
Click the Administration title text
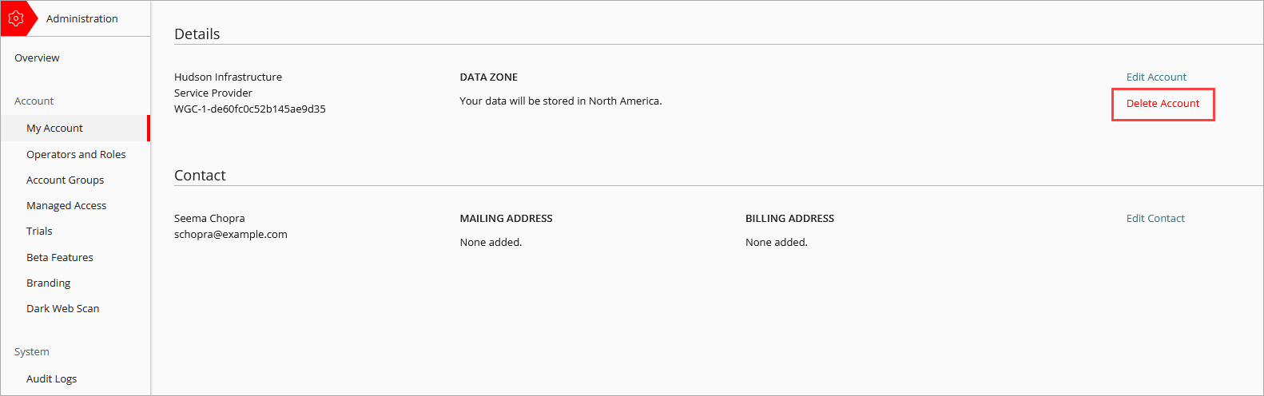coord(81,19)
